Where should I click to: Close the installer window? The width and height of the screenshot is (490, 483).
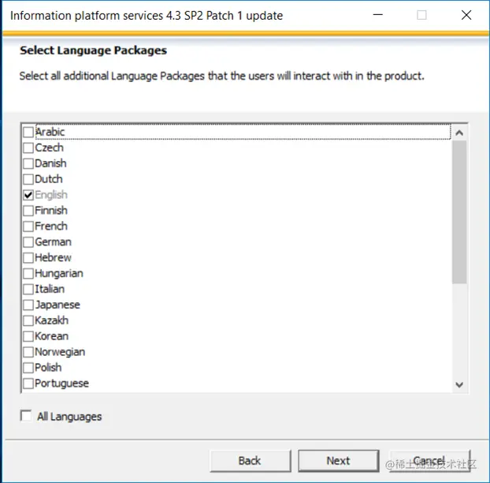[x=466, y=15]
